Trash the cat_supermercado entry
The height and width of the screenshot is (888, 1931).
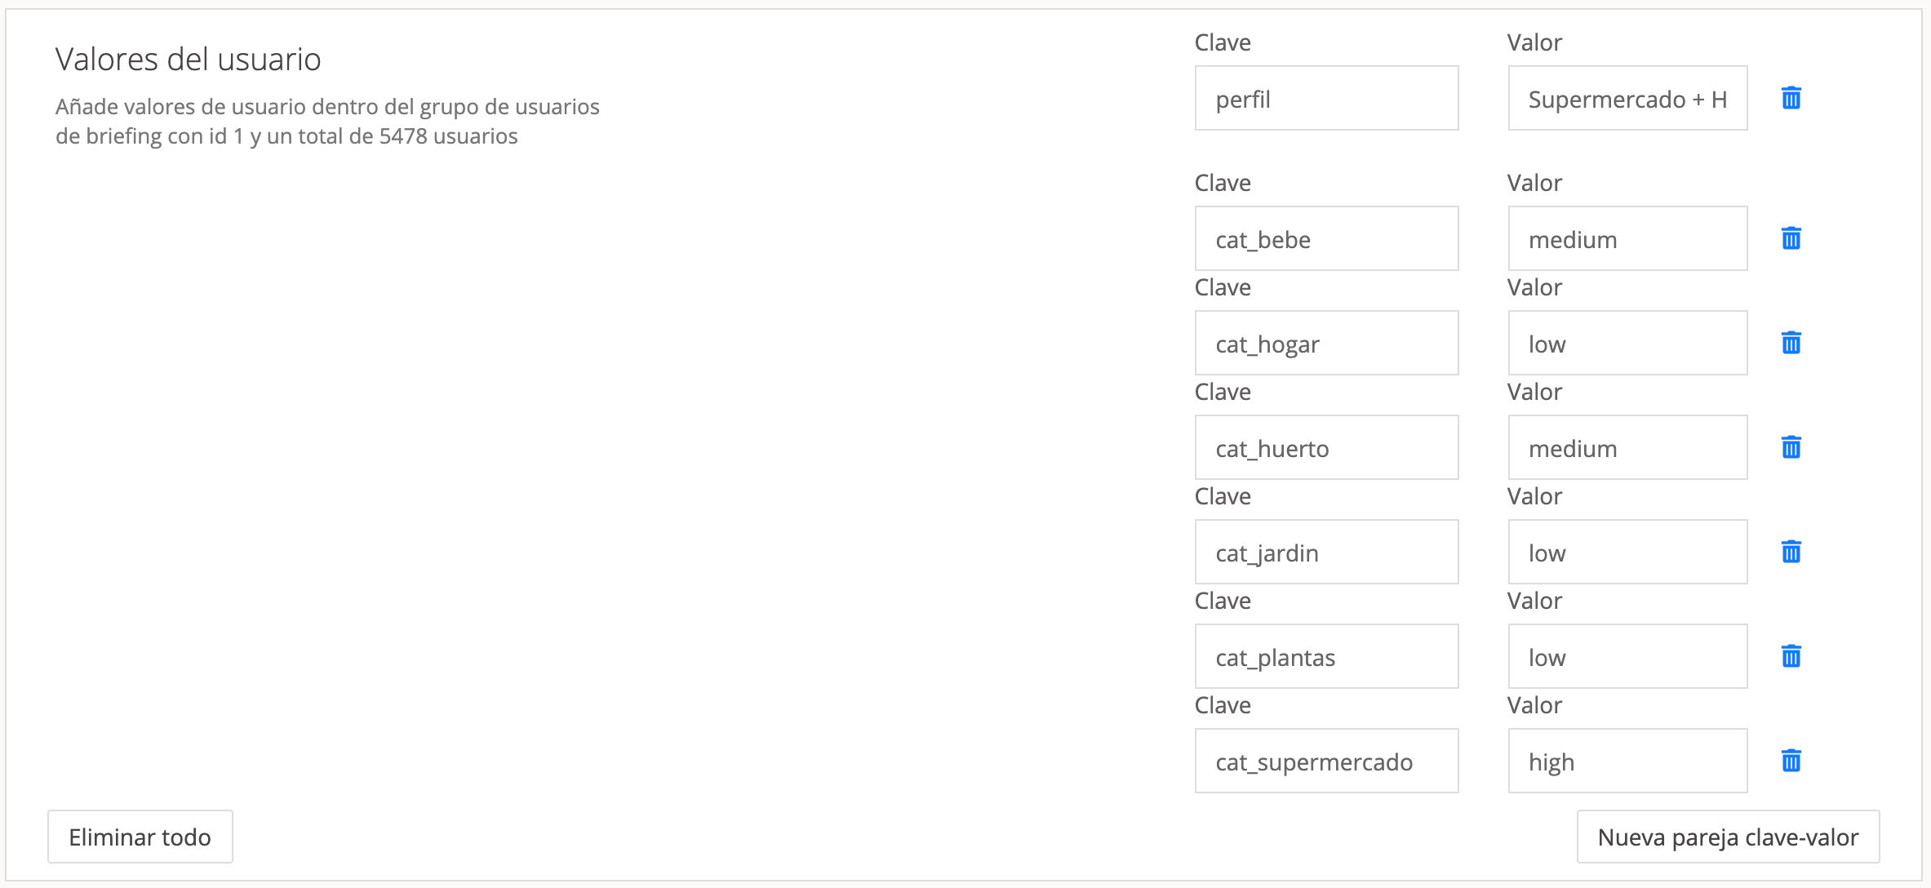click(1791, 761)
